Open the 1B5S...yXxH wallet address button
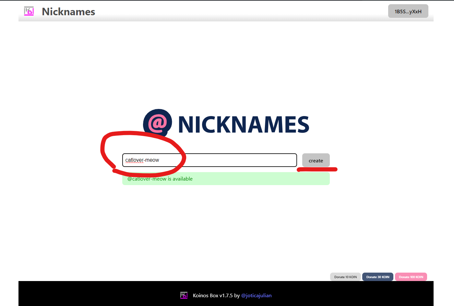 tap(408, 11)
